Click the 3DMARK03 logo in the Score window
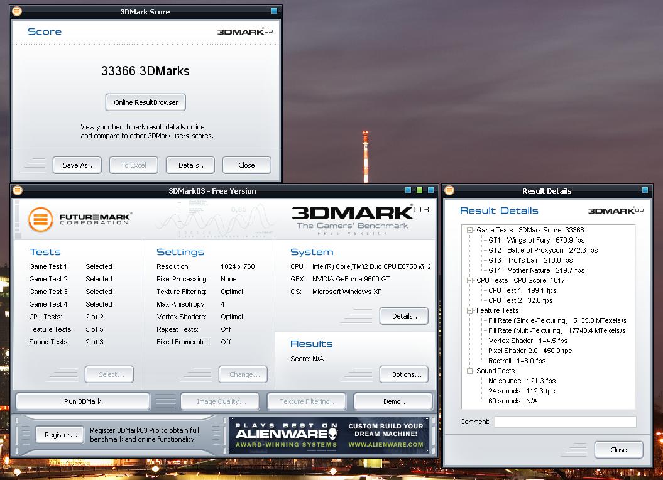Screen dimensions: 663x480 click(245, 31)
